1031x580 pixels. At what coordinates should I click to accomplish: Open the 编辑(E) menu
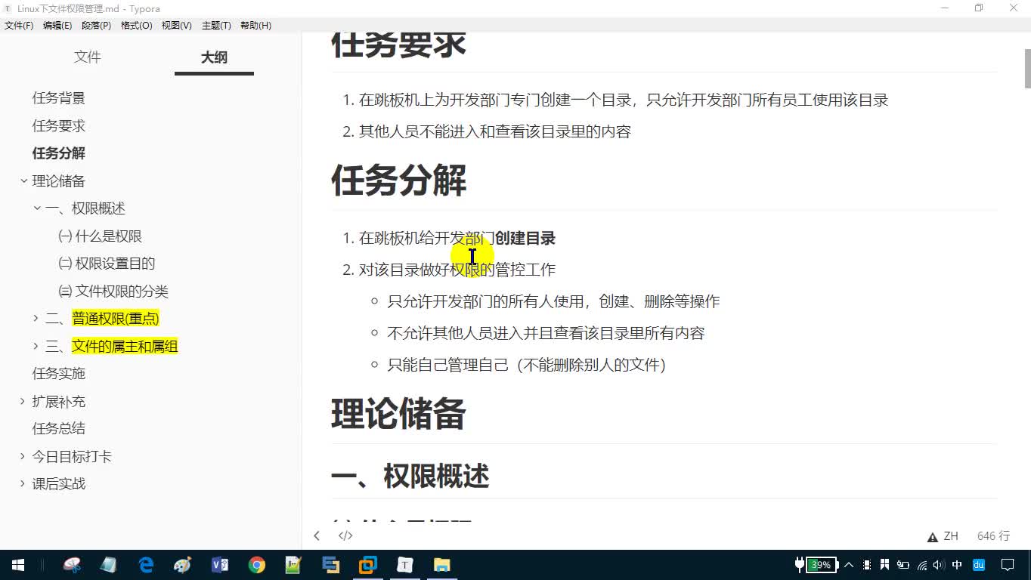(57, 26)
